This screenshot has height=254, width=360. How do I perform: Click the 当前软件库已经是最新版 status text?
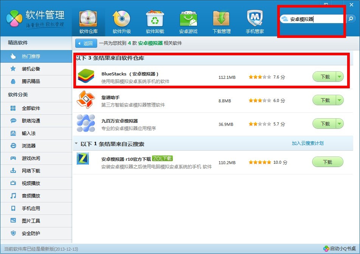[41, 249]
